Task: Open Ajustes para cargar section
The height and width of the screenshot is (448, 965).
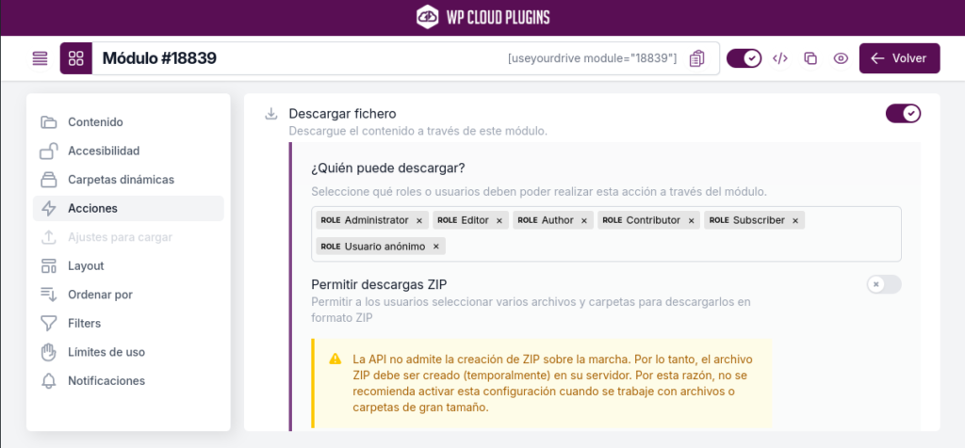Action: (128, 237)
